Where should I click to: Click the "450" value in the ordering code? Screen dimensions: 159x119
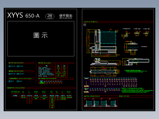[x=43, y=92]
